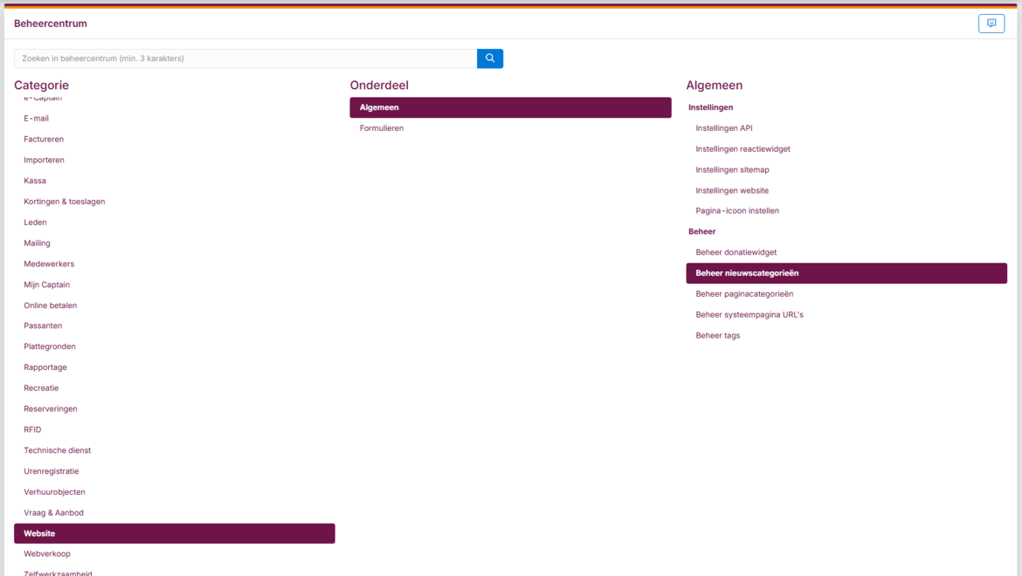Select the Kortingen & toeslagen category

64,202
